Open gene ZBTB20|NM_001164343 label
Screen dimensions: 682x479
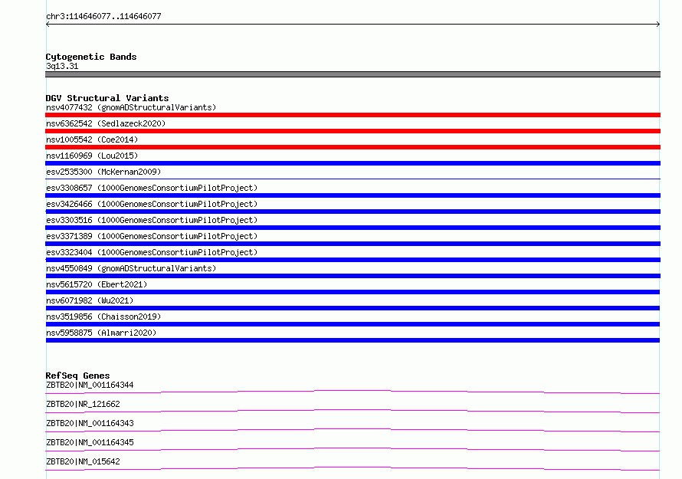pyautogui.click(x=90, y=423)
